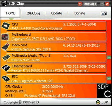This screenshot has width=112, height=106.
Task: Click the Windows XP Professional SP3 32bit text
Action: [x=50, y=96]
